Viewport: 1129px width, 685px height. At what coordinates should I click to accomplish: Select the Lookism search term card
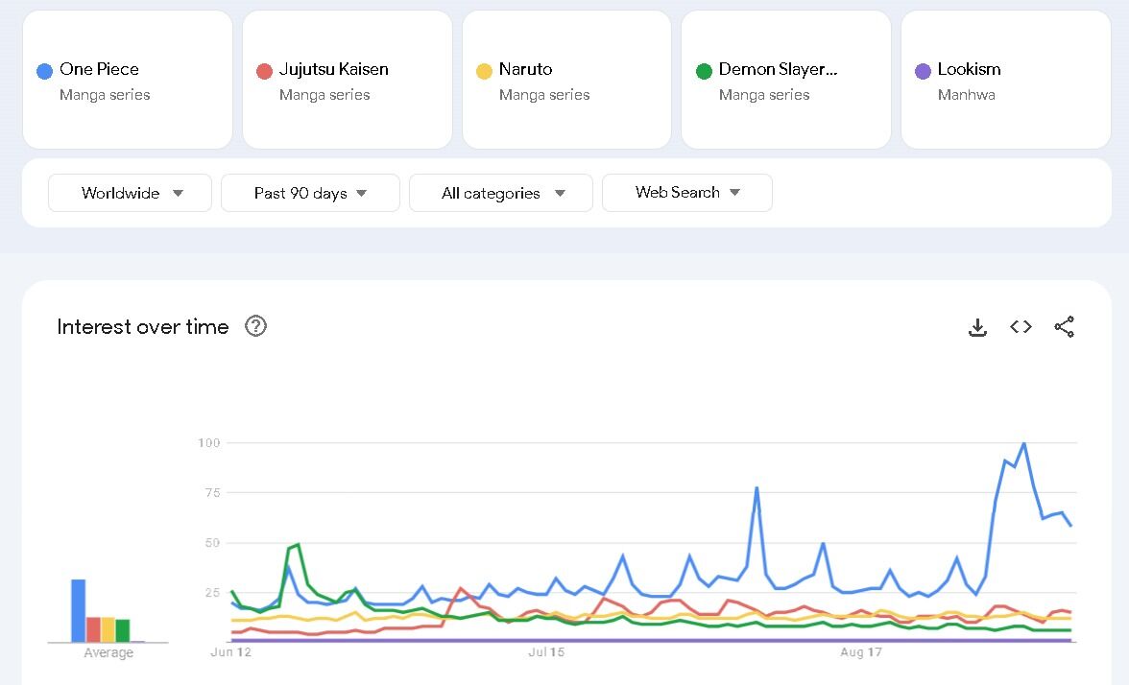[1006, 80]
